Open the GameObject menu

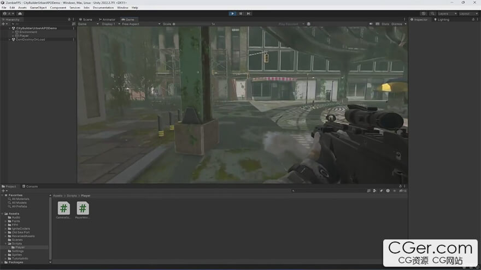click(38, 8)
